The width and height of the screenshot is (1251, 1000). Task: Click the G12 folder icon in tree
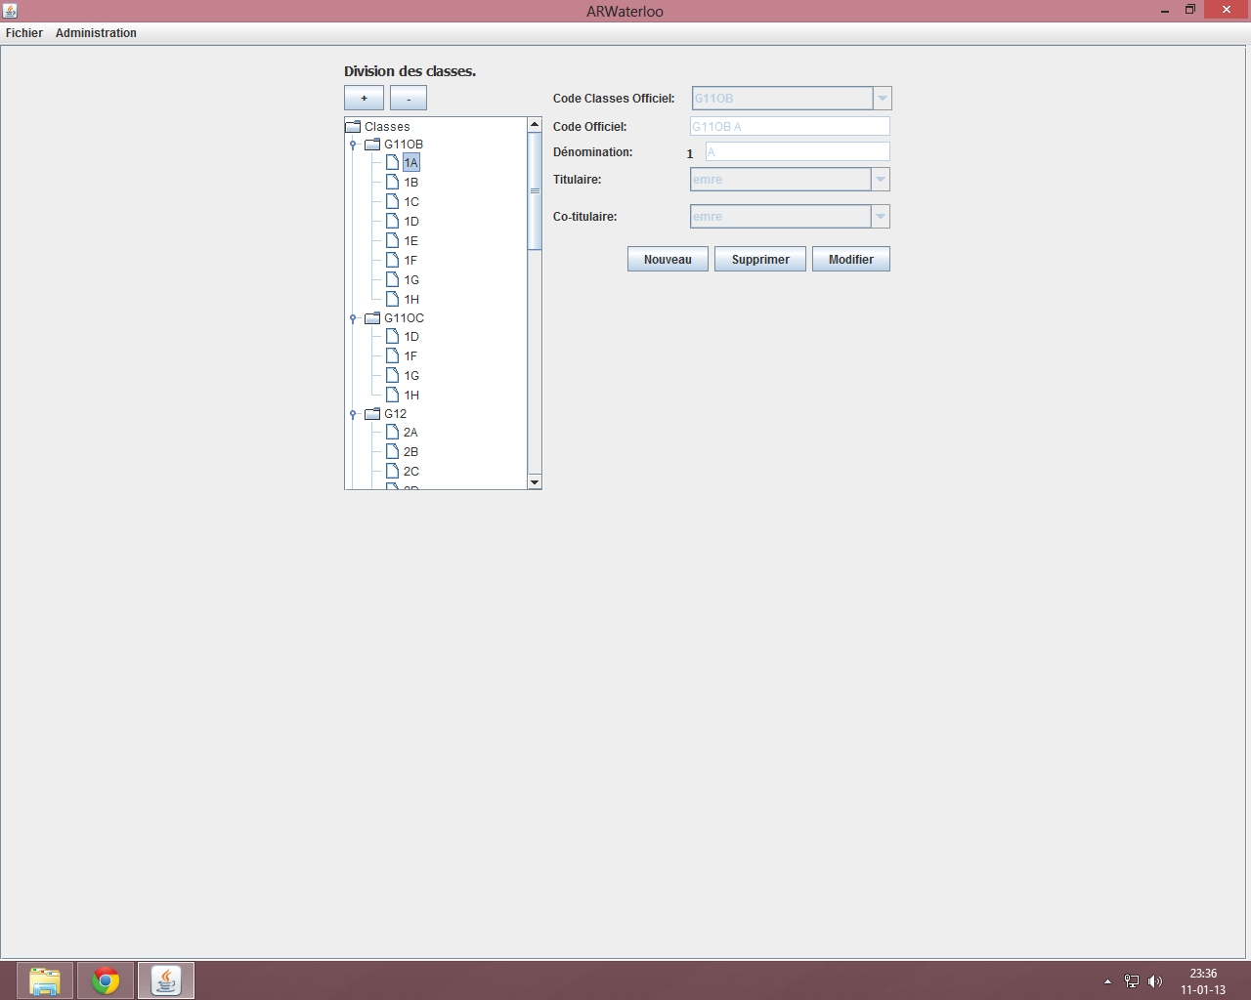pos(372,414)
